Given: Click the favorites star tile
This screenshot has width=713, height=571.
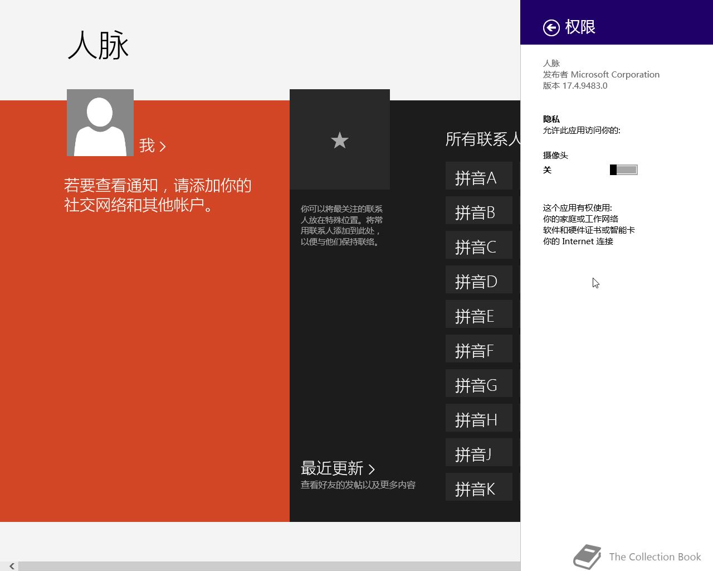Looking at the screenshot, I should coord(340,139).
